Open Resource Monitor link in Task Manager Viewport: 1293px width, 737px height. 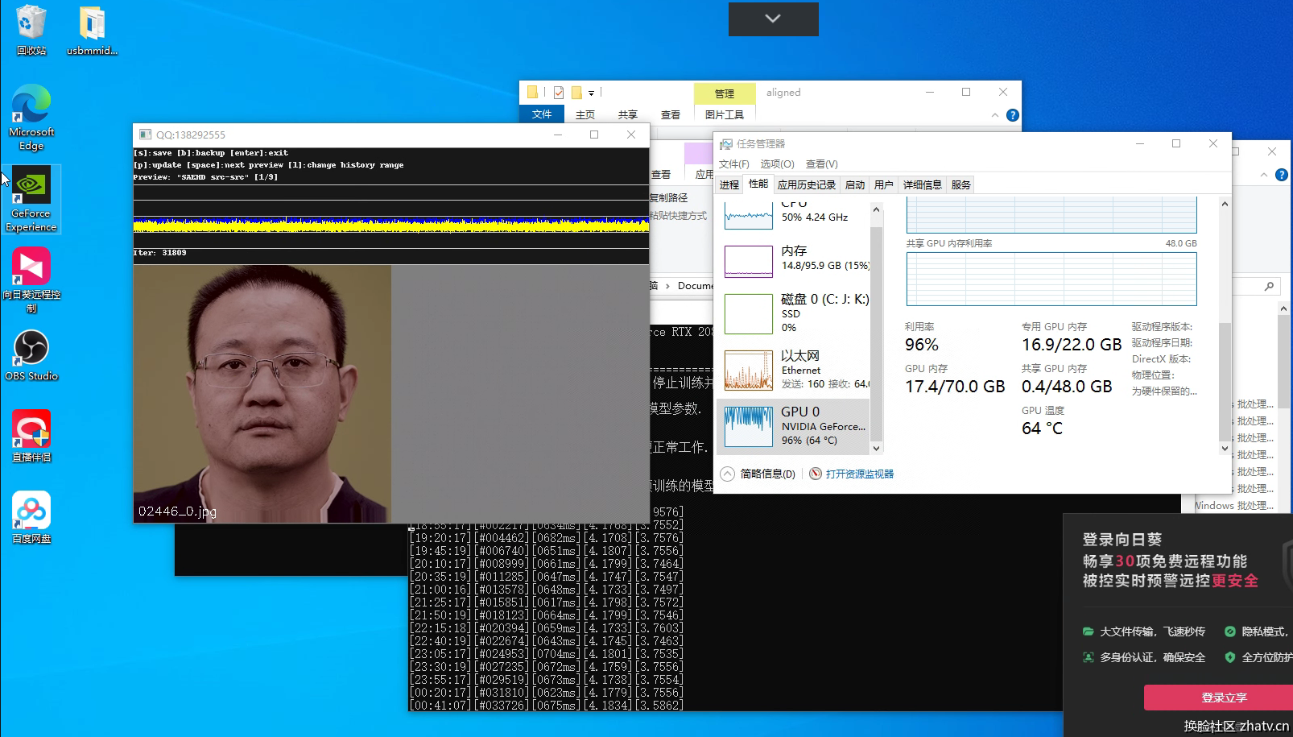pos(860,474)
